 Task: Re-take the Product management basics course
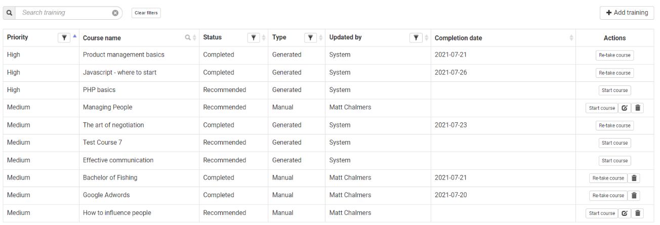[x=614, y=55]
